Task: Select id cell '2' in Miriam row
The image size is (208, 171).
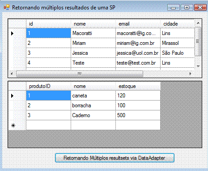Action: (48, 43)
